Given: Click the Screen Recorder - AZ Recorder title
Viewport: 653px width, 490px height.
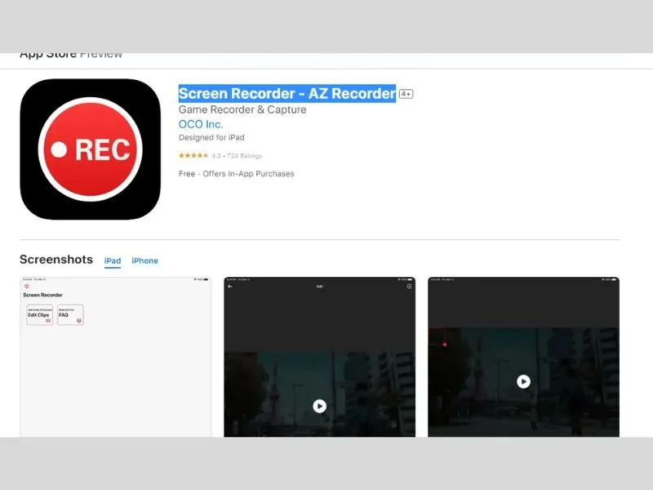Looking at the screenshot, I should click(x=287, y=93).
